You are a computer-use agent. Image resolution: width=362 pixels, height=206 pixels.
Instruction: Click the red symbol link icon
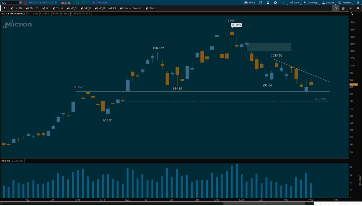[x=25, y=2]
